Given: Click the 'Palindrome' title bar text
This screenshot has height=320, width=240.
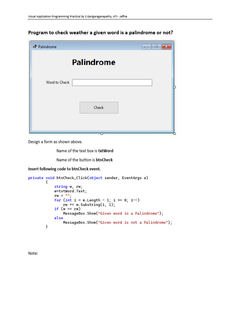Looking at the screenshot, I should click(47, 47).
